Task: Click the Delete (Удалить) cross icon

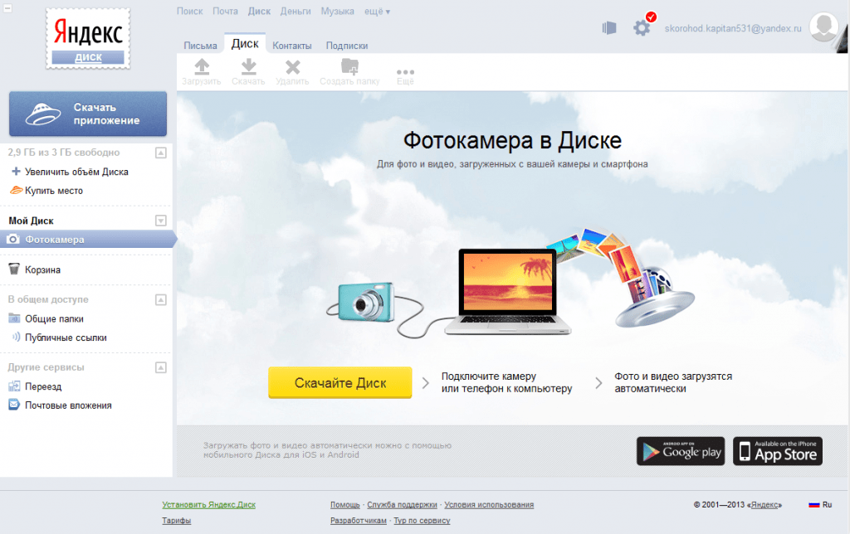Action: click(293, 67)
